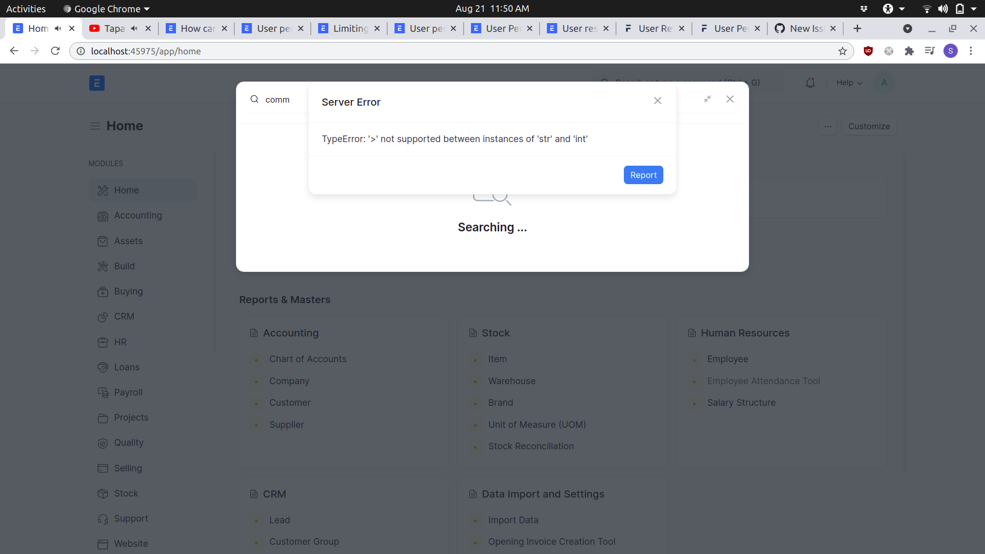Image resolution: width=985 pixels, height=554 pixels.
Task: Minimize the search dialog with the collapse arrows icon
Action: click(707, 99)
